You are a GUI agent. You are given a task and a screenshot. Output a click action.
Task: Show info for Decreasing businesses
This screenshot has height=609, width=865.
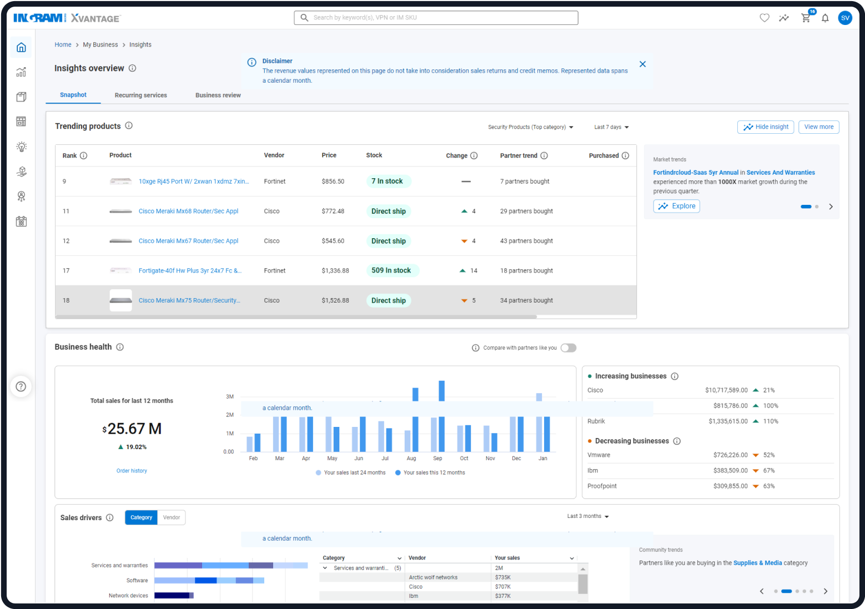coord(677,441)
